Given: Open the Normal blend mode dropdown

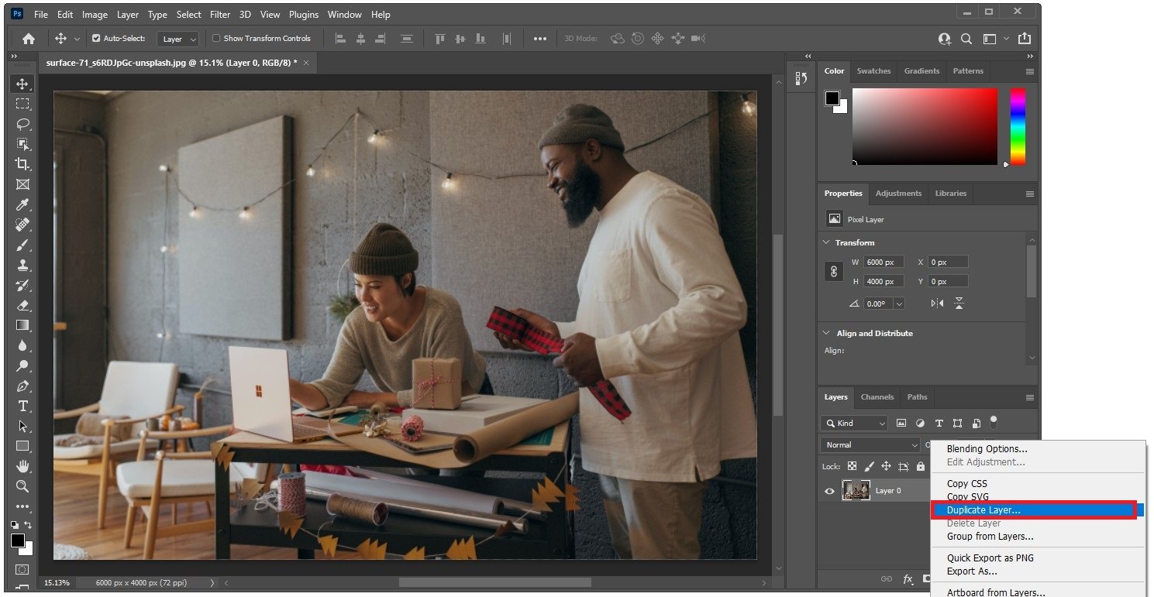Looking at the screenshot, I should pos(870,445).
